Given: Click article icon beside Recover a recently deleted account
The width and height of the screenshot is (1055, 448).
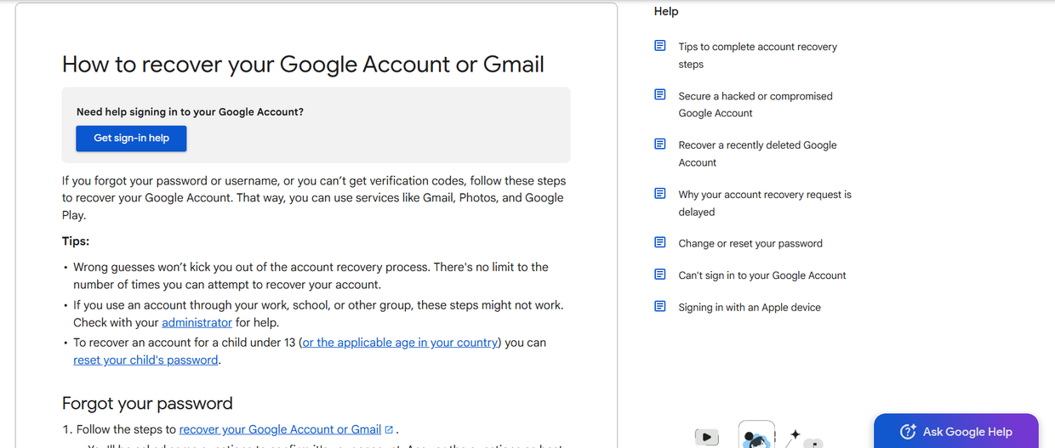Looking at the screenshot, I should click(660, 145).
